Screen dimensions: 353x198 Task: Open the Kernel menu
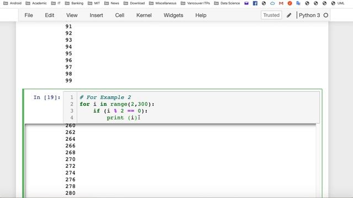pyautogui.click(x=144, y=15)
